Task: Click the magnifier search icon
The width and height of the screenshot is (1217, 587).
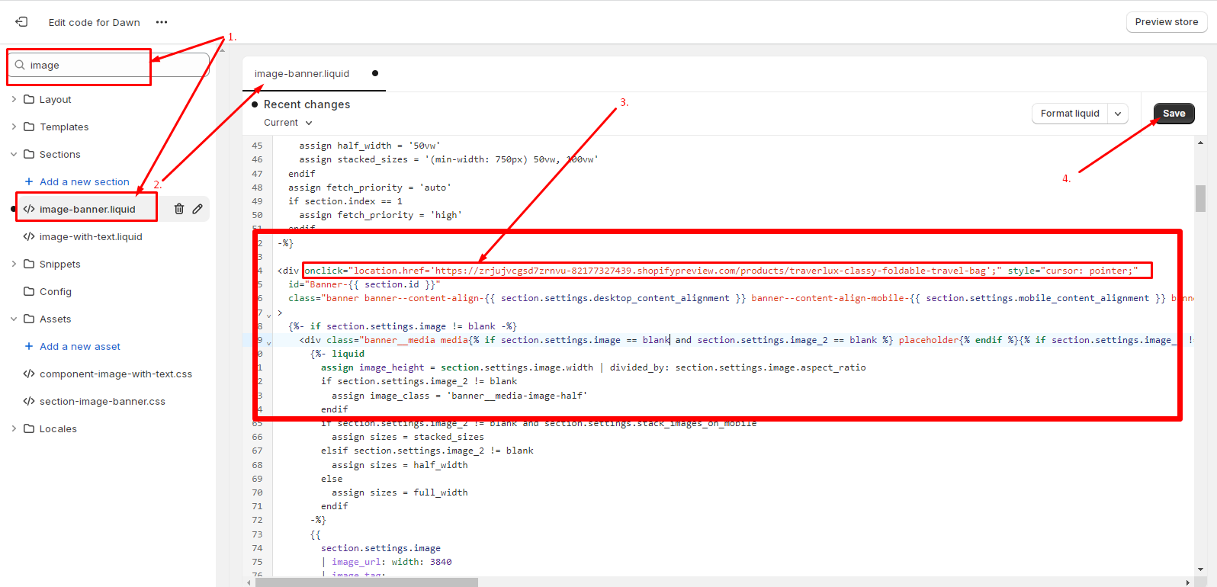Action: (x=20, y=66)
